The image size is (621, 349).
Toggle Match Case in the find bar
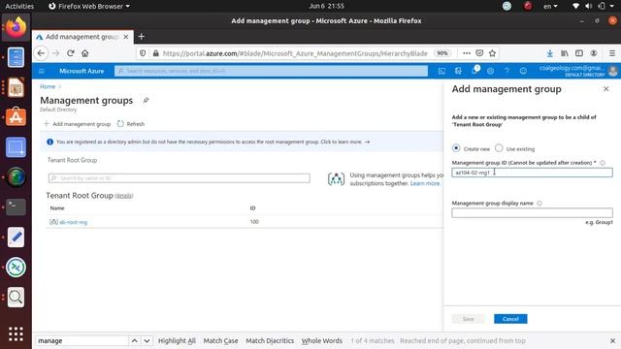220,340
